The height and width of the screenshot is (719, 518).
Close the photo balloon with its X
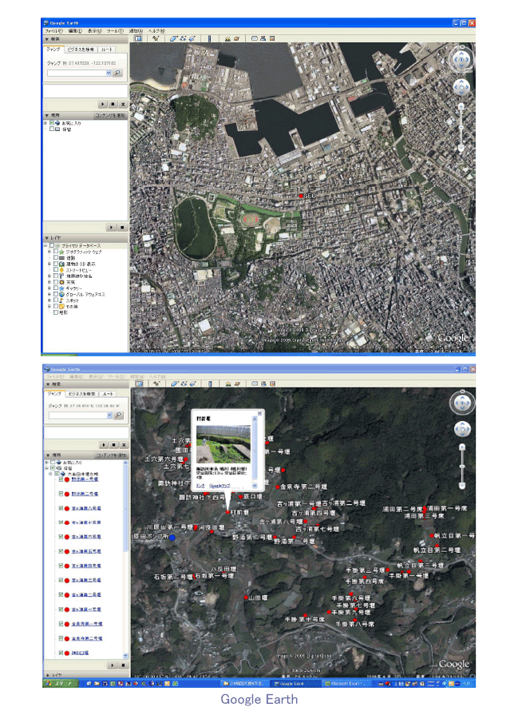click(x=259, y=414)
